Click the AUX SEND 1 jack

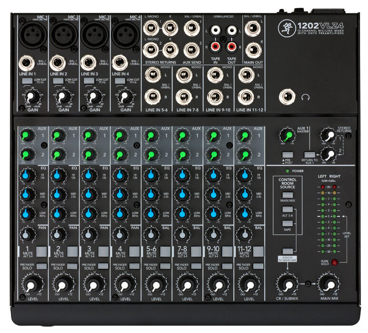click(x=191, y=28)
